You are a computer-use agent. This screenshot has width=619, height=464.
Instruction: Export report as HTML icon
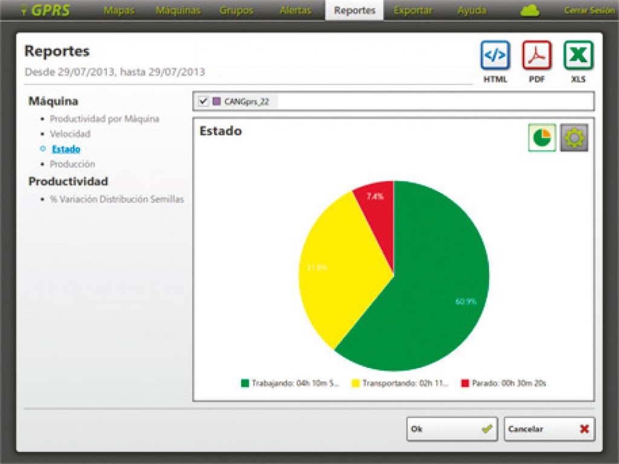pos(495,56)
